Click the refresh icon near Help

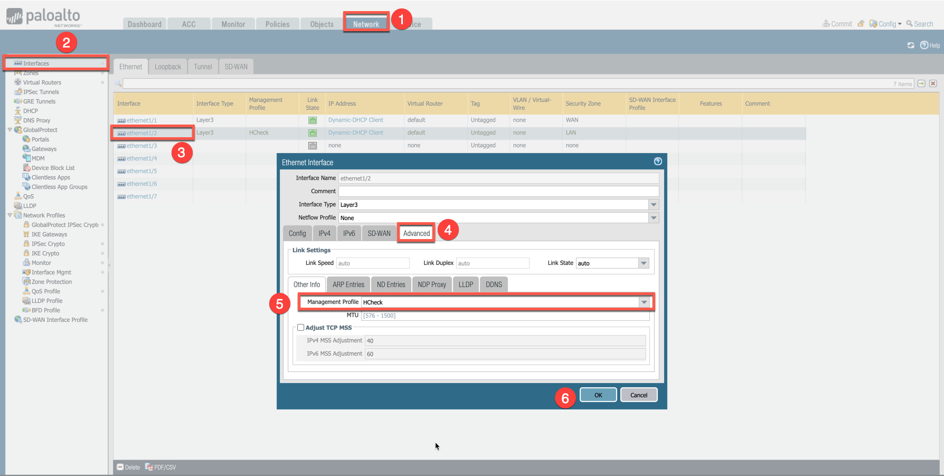(x=911, y=45)
